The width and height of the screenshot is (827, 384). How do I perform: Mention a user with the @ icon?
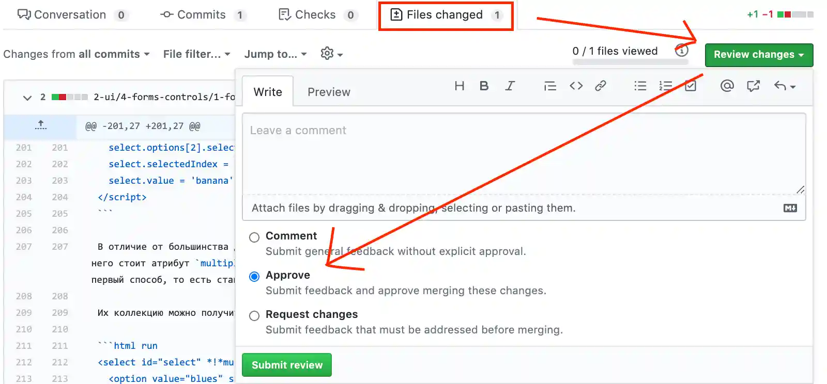(x=727, y=86)
